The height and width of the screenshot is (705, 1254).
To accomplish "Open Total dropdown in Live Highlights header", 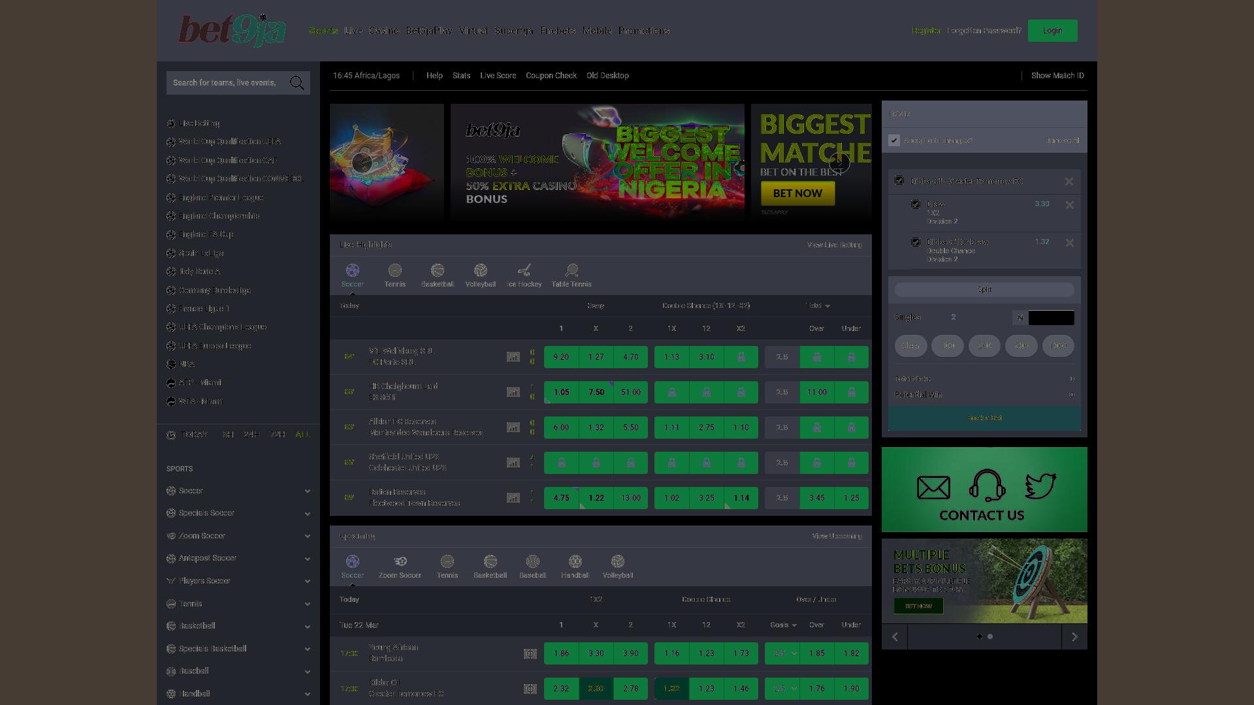I will click(x=818, y=305).
